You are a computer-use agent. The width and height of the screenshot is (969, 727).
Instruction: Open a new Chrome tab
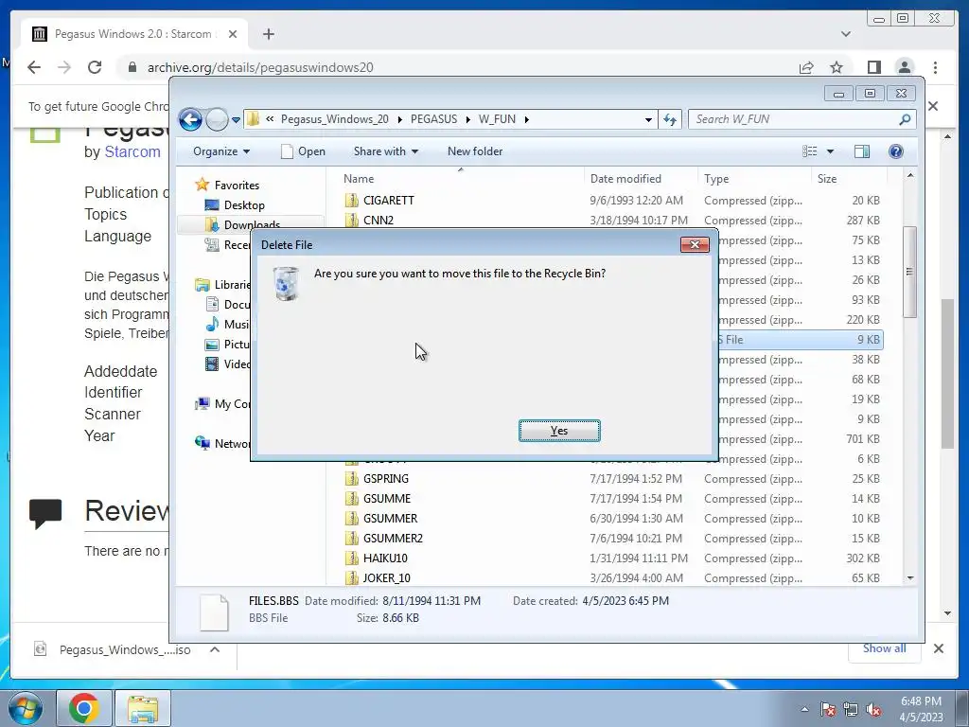(268, 34)
